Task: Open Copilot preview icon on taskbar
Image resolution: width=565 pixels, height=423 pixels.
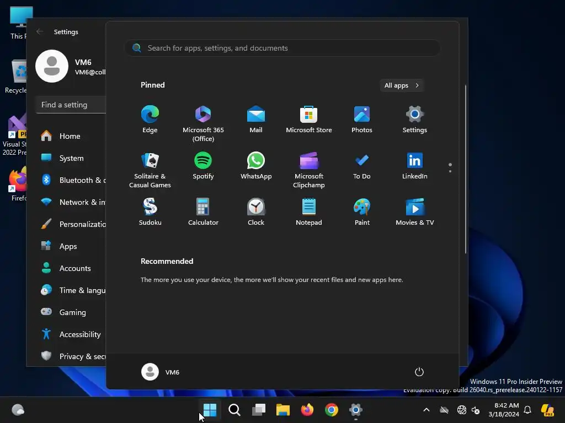Action: coord(548,410)
